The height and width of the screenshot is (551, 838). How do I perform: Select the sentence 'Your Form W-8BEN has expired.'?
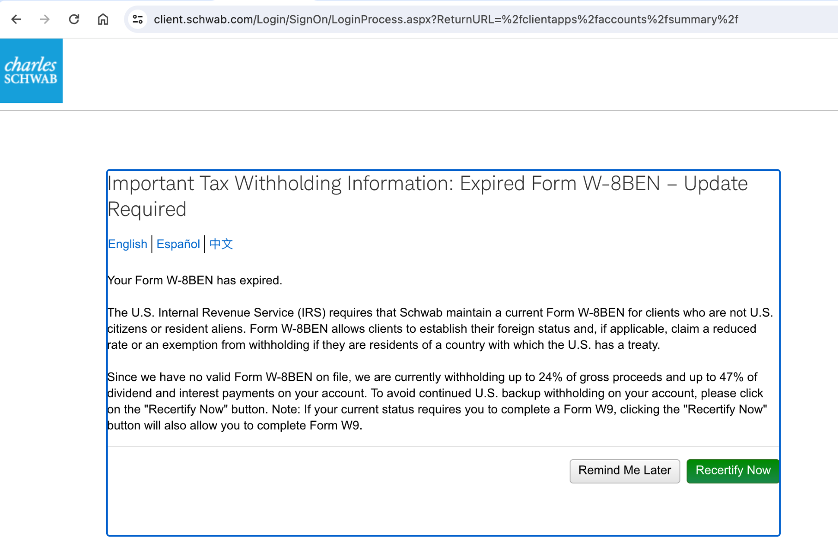[194, 281]
